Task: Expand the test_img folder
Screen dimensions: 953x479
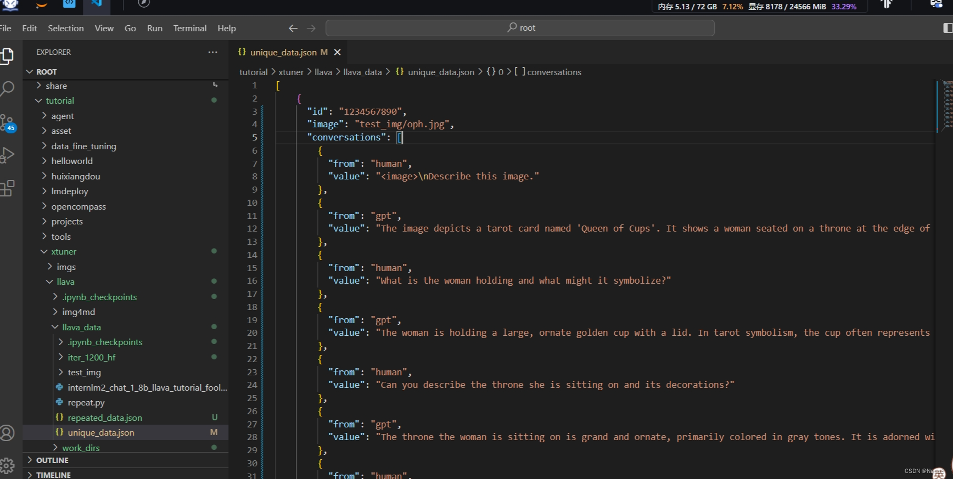Action: pyautogui.click(x=126, y=372)
